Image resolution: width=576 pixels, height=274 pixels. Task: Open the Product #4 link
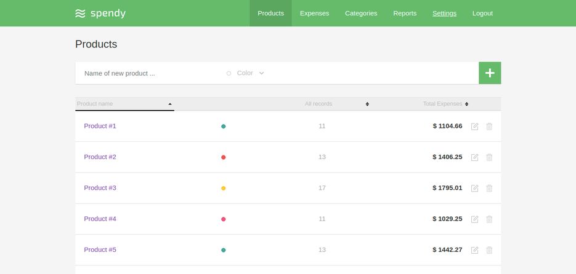(x=100, y=219)
